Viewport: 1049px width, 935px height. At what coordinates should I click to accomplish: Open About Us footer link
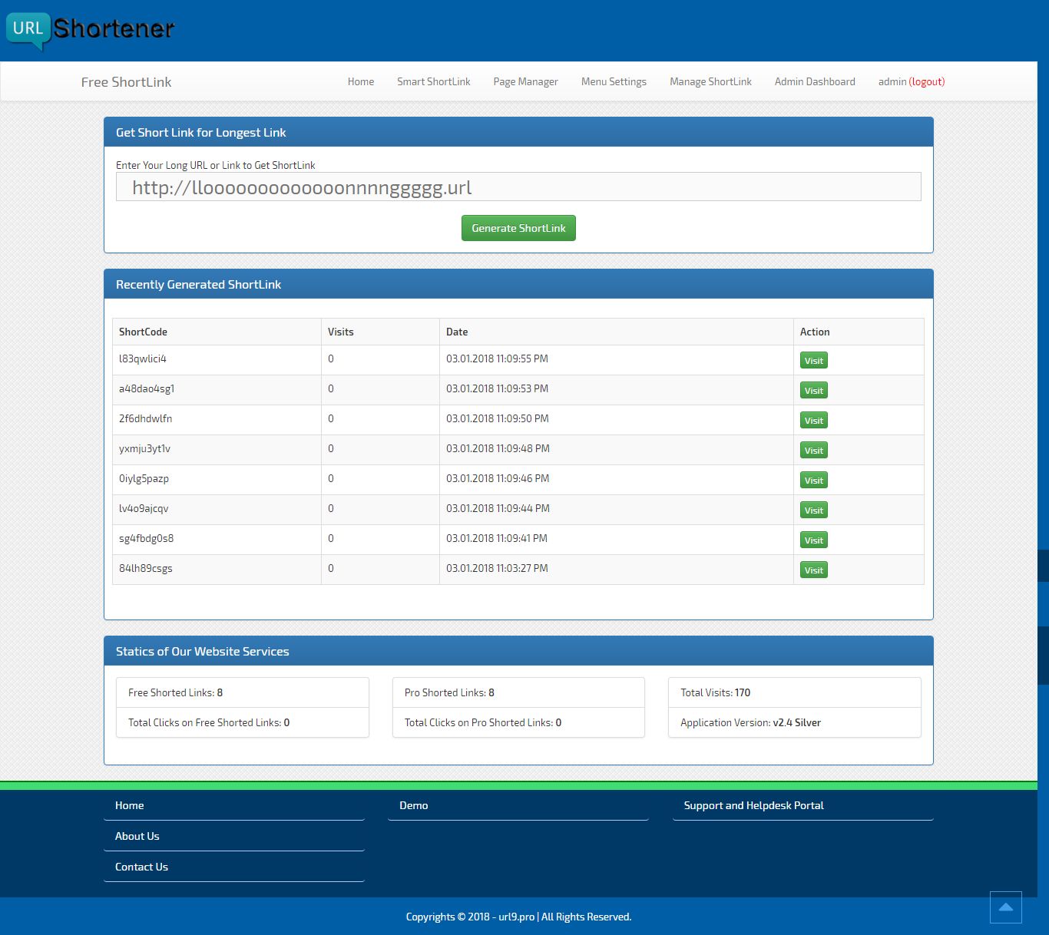point(137,836)
